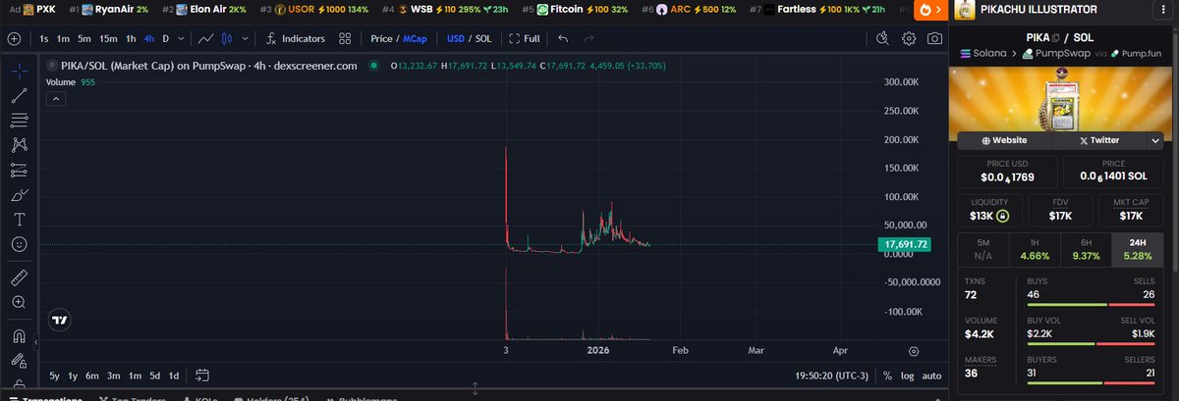This screenshot has width=1179, height=401.
Task: Expand the timeframe dropdown arrow after D
Action: click(x=181, y=39)
